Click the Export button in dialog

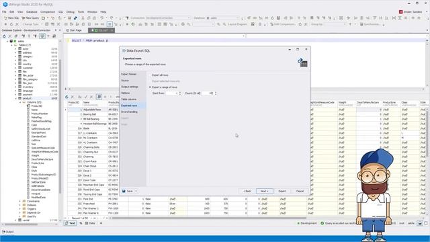tap(282, 191)
